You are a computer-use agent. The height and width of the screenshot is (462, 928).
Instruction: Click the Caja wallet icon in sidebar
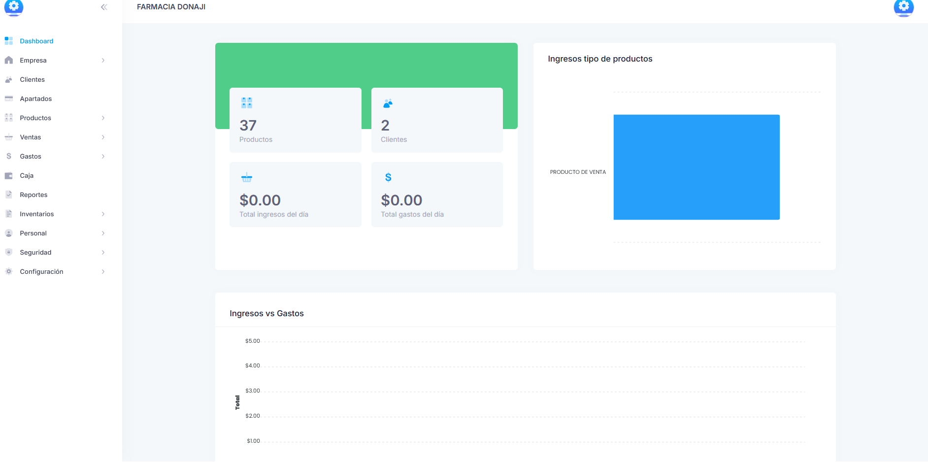pyautogui.click(x=9, y=175)
